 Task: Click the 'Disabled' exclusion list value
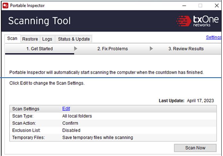click(x=71, y=130)
